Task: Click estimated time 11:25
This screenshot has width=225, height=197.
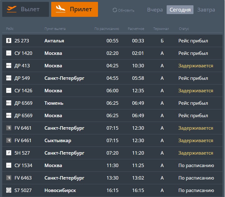Action: pyautogui.click(x=138, y=166)
